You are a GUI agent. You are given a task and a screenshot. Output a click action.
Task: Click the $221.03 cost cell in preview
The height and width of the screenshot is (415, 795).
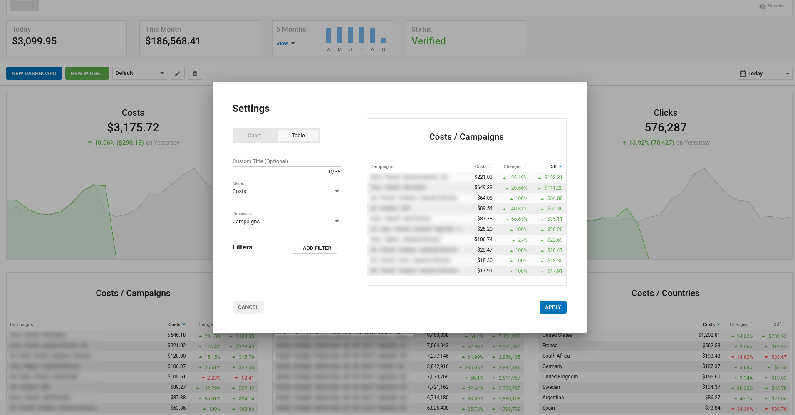click(x=483, y=177)
